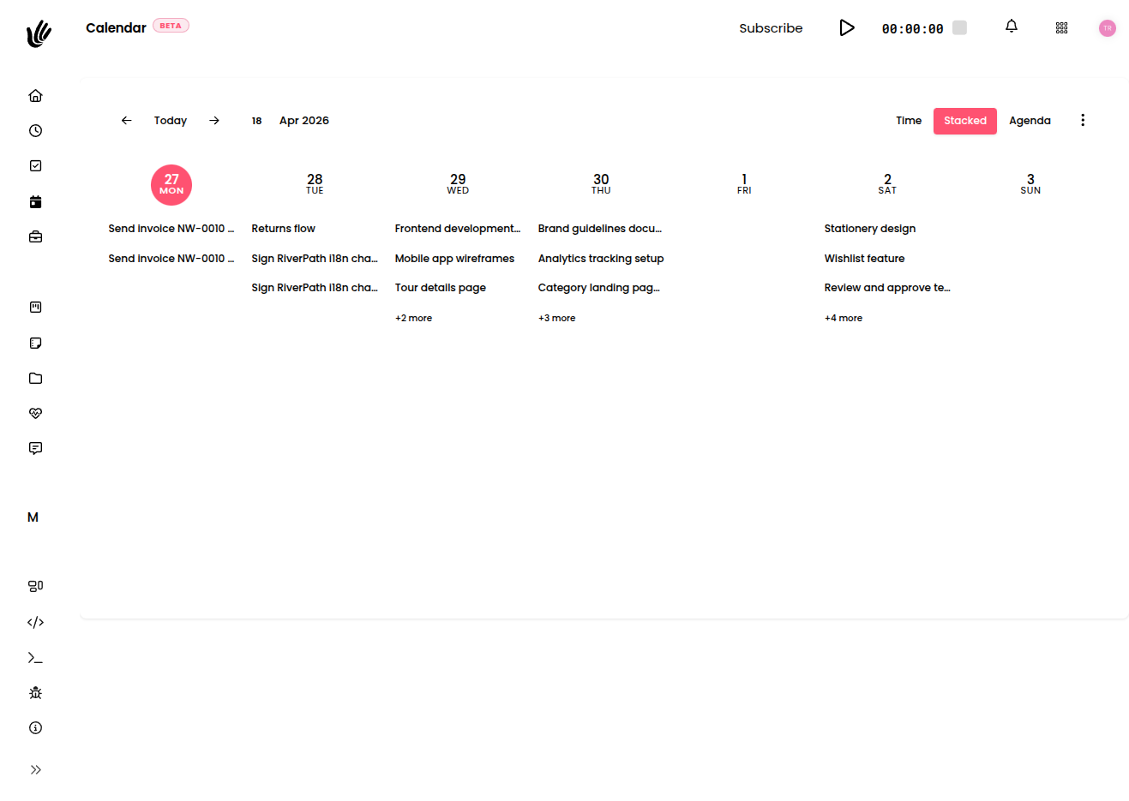Select the Stacked view tab

click(x=965, y=121)
